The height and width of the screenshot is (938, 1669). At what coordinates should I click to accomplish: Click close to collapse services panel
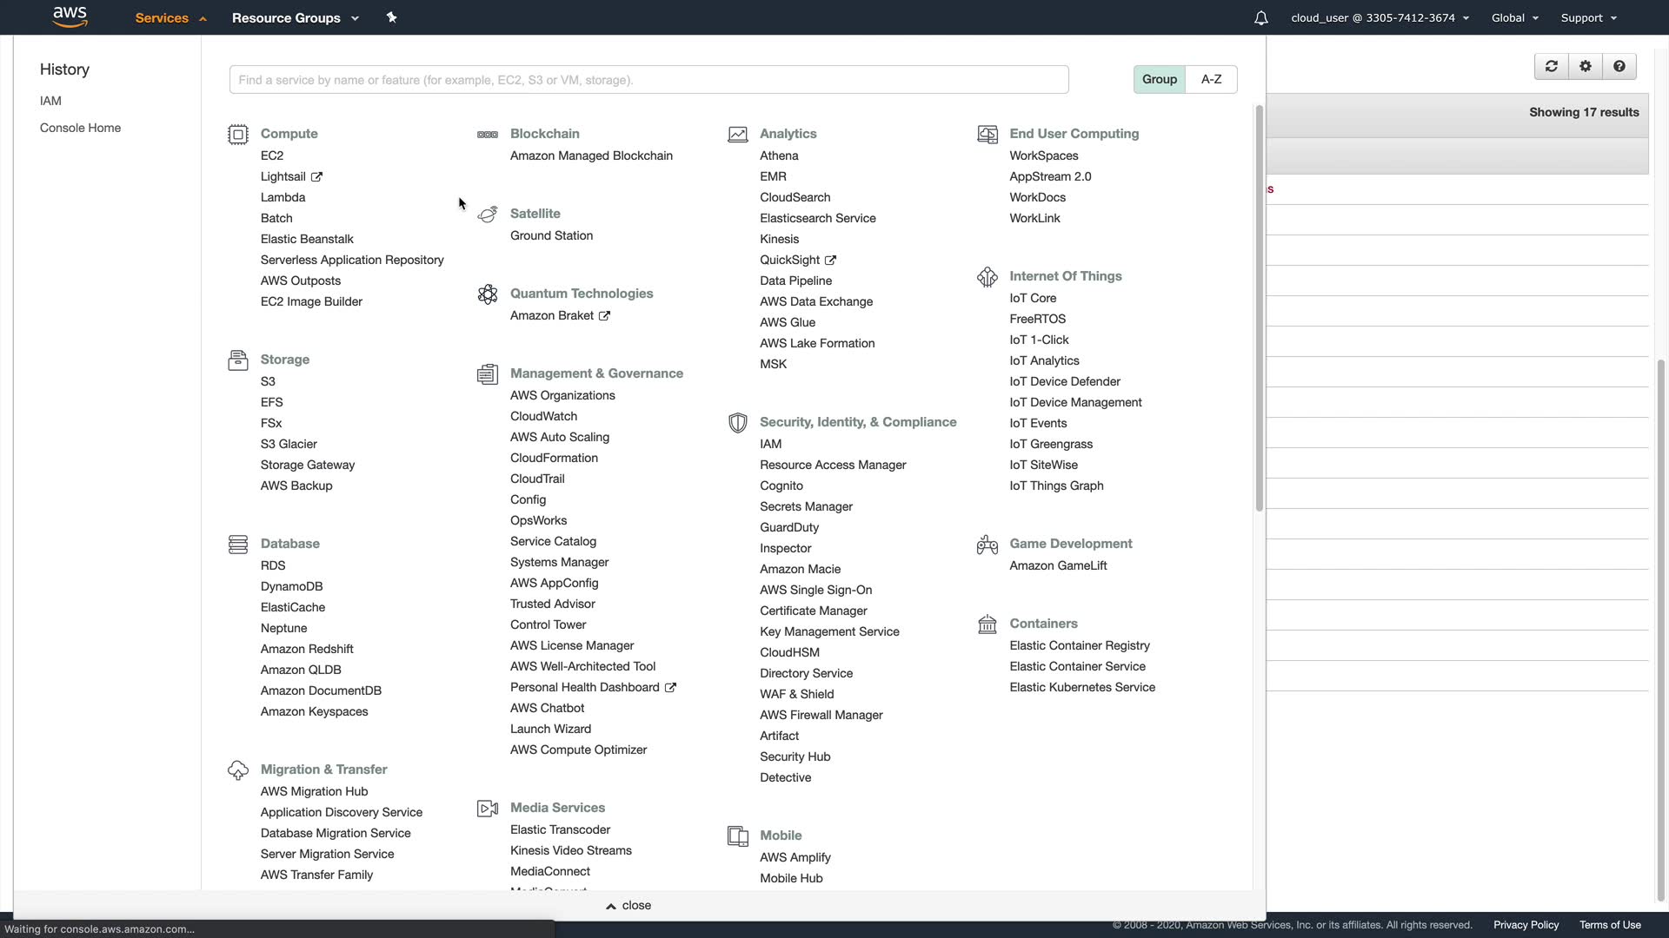coord(628,905)
